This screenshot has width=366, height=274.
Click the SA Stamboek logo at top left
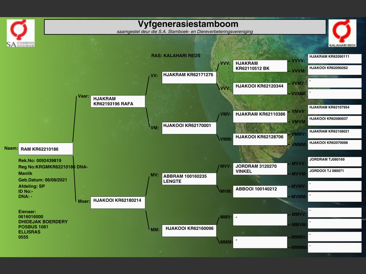coord(21,33)
